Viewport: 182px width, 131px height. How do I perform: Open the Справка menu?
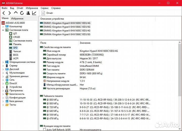pyautogui.click(x=56, y=8)
